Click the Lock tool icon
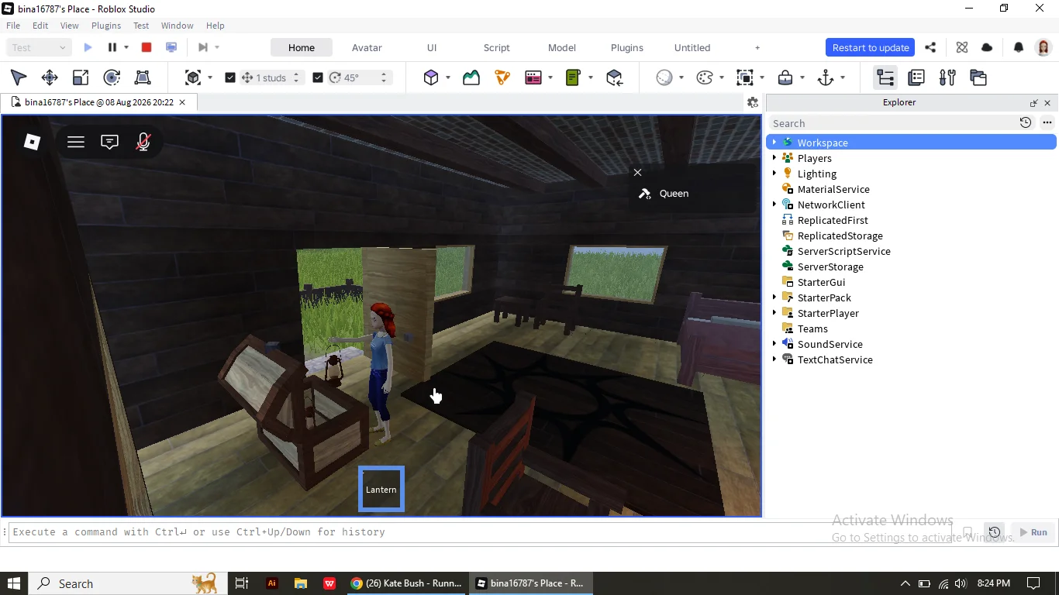 [785, 77]
